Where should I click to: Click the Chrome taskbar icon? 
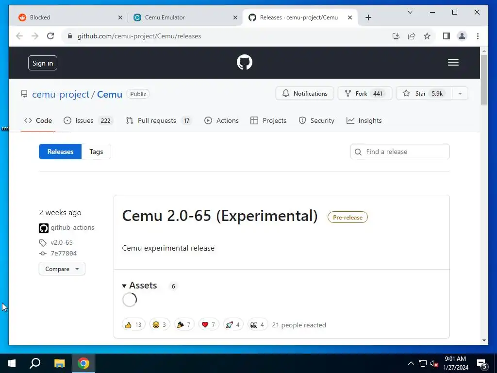point(83,363)
